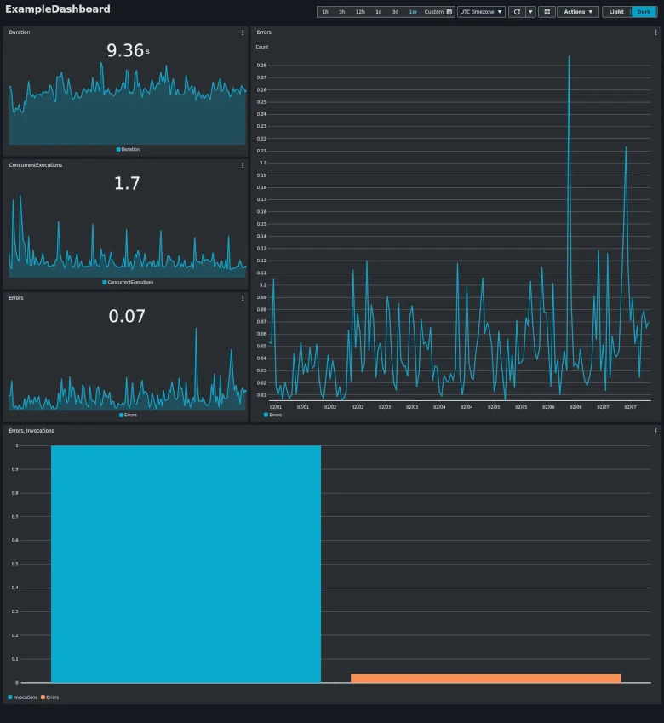
Task: Click the fullscreen view icon
Action: [x=547, y=12]
